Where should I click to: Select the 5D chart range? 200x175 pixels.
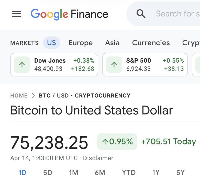48,172
